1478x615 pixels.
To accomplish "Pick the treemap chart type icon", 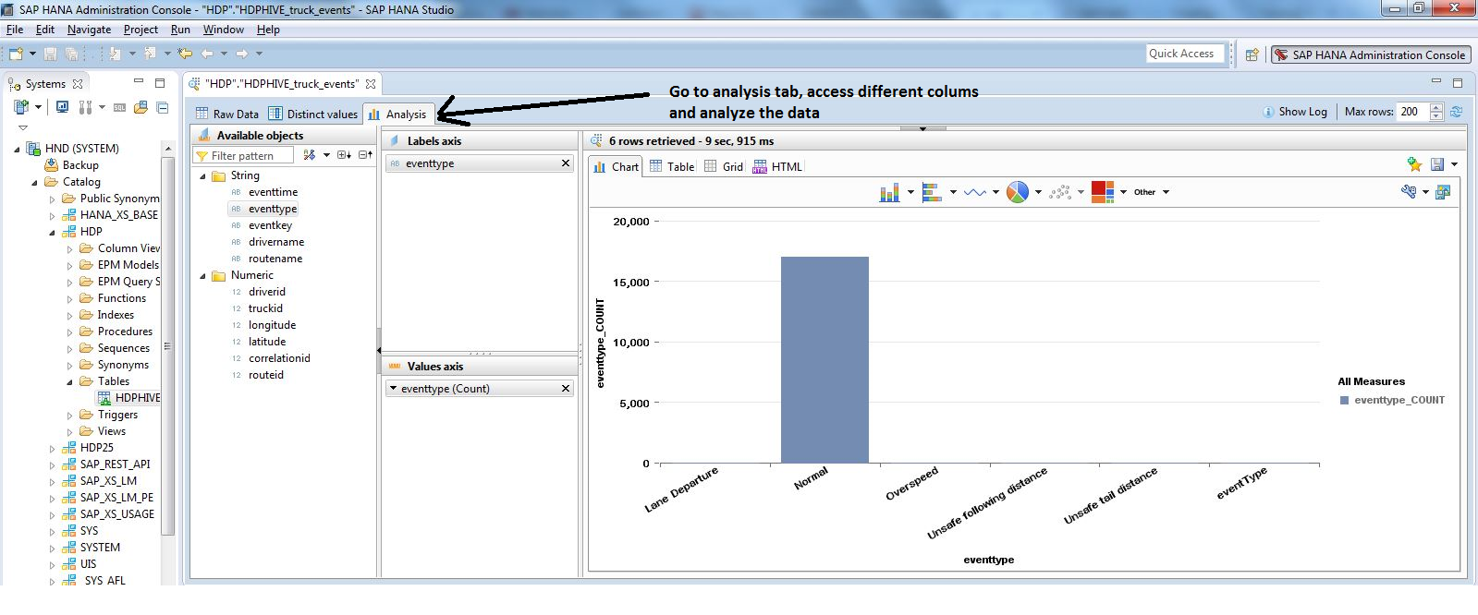I will [x=1102, y=192].
